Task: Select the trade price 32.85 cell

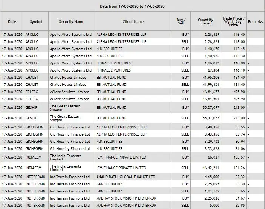Action: 240,205
